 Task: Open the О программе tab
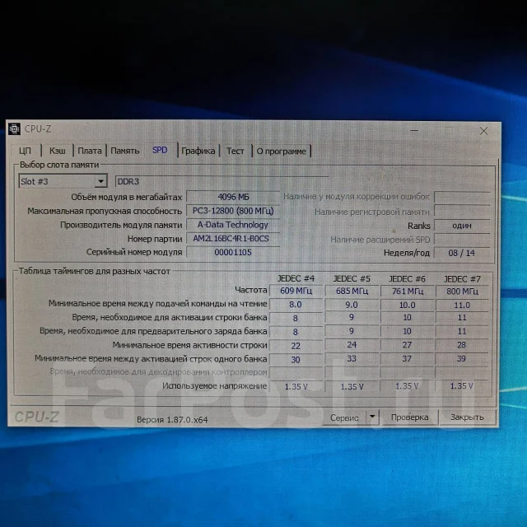click(x=282, y=151)
